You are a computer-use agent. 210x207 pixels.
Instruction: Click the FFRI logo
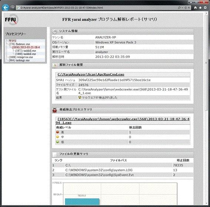tap(11, 20)
